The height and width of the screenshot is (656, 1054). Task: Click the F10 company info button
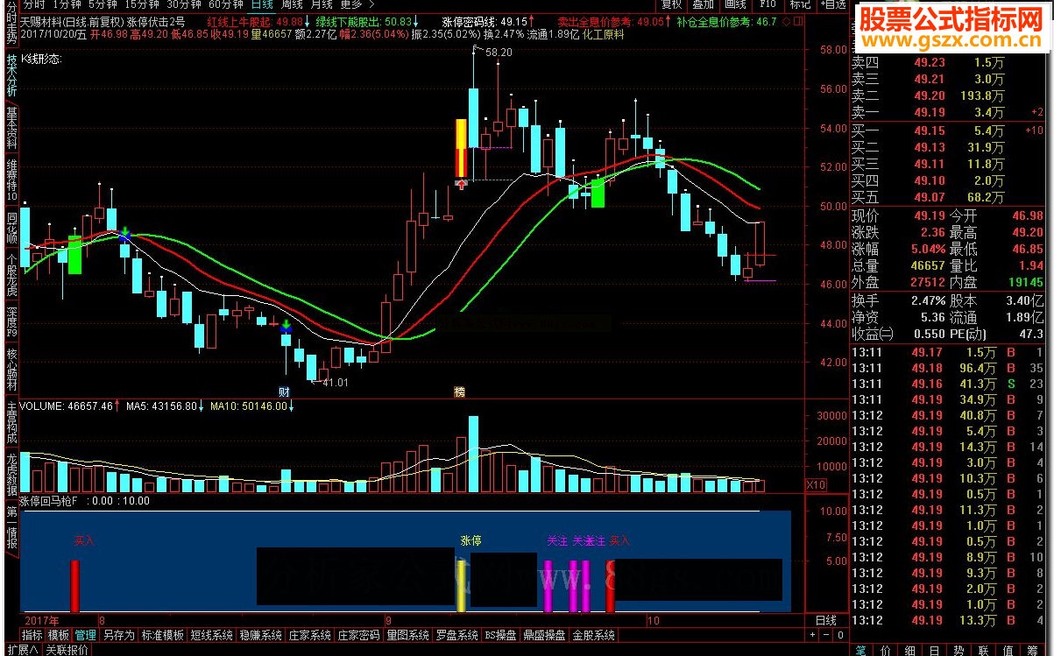point(768,4)
